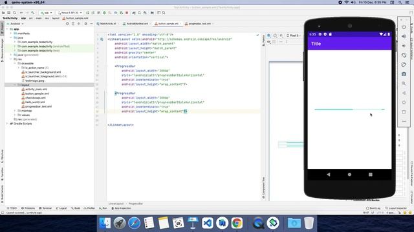Screen dimensions: 414x232
Task: Open the Pixel device dropdown in design preview
Action: point(294,35)
